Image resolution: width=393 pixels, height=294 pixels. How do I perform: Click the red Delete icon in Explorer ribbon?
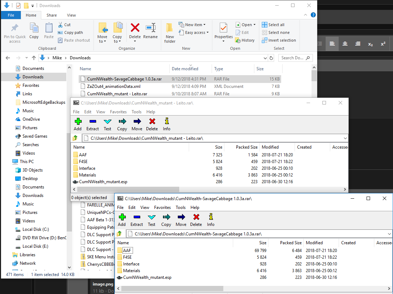135,28
